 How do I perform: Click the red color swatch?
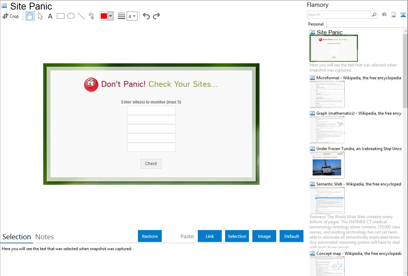tap(104, 16)
